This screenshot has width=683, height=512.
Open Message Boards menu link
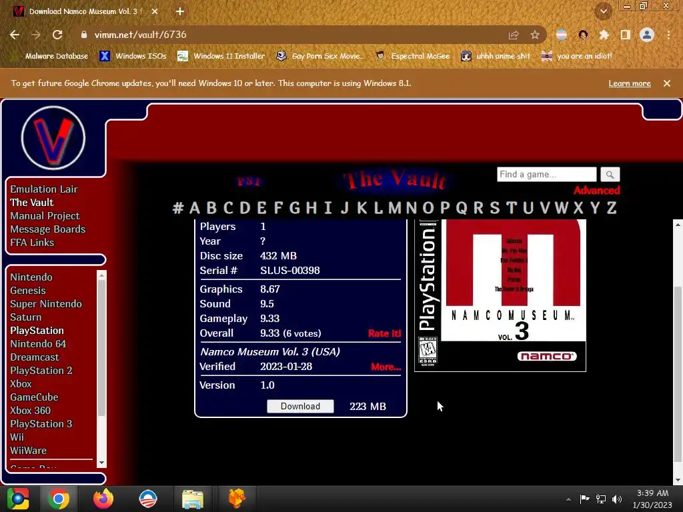48,229
